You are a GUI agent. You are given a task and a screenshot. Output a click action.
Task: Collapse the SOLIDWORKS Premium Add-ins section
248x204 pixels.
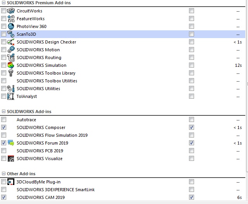point(3,3)
